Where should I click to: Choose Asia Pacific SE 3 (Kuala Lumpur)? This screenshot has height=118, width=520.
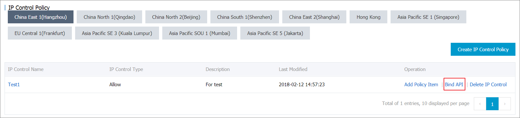pos(117,33)
